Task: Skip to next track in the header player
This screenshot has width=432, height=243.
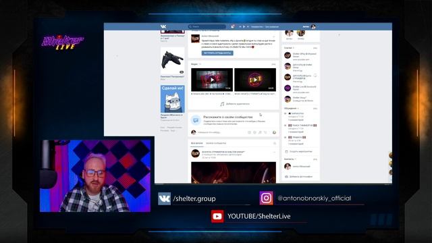Action: (x=248, y=26)
